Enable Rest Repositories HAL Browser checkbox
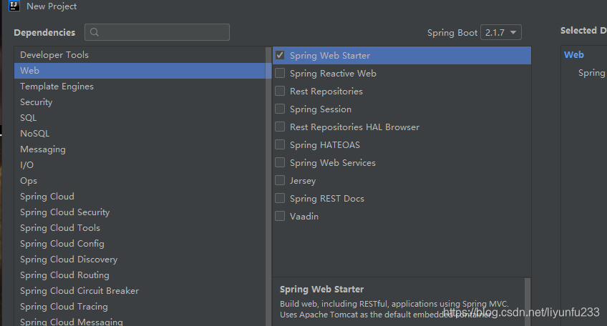Image resolution: width=607 pixels, height=326 pixels. [x=280, y=127]
